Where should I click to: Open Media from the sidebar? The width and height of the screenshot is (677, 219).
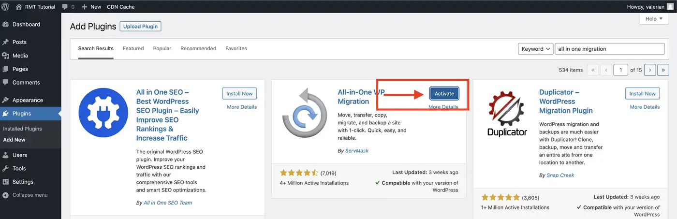[20, 56]
